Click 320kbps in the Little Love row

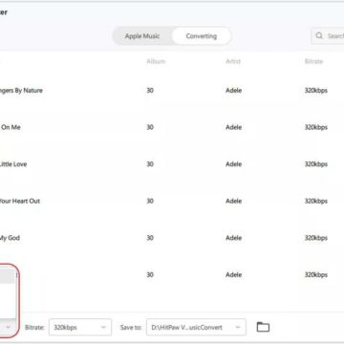(x=316, y=164)
